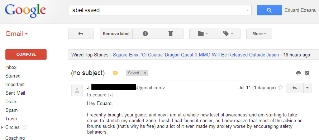319x140 pixels.
Task: Delete the email using the trash icon
Action: [171, 34]
